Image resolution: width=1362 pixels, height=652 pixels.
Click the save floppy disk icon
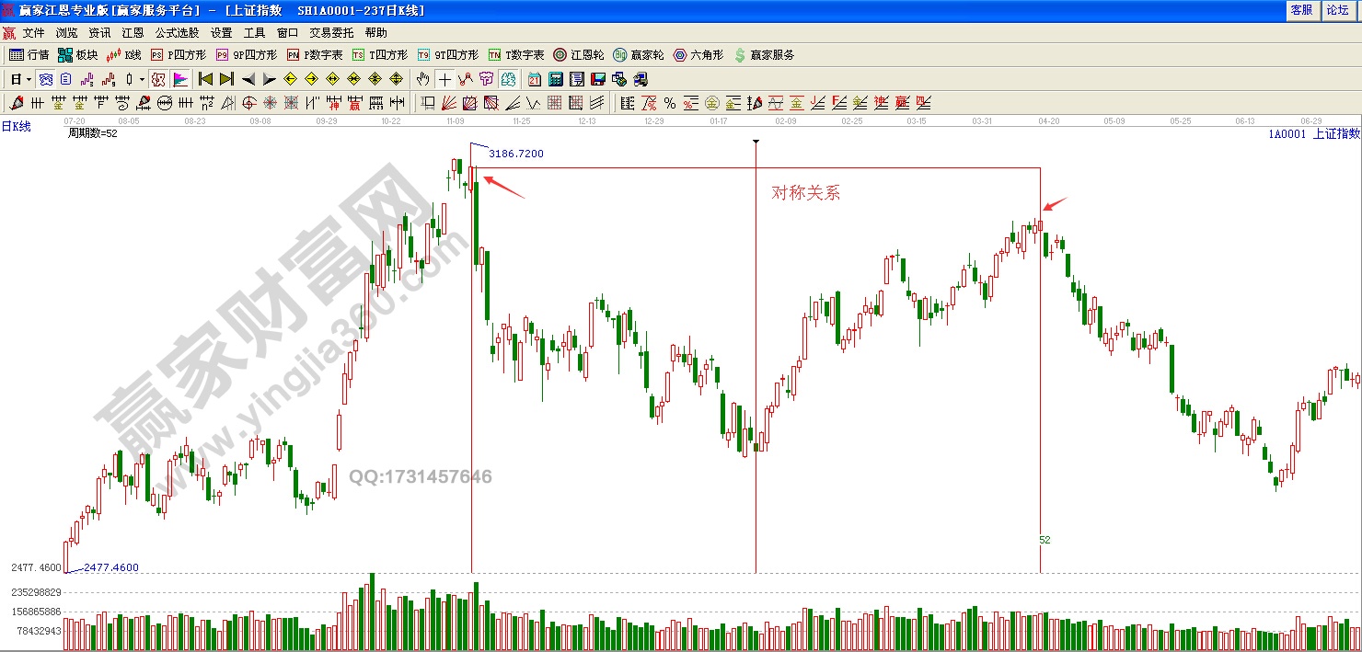pyautogui.click(x=598, y=79)
